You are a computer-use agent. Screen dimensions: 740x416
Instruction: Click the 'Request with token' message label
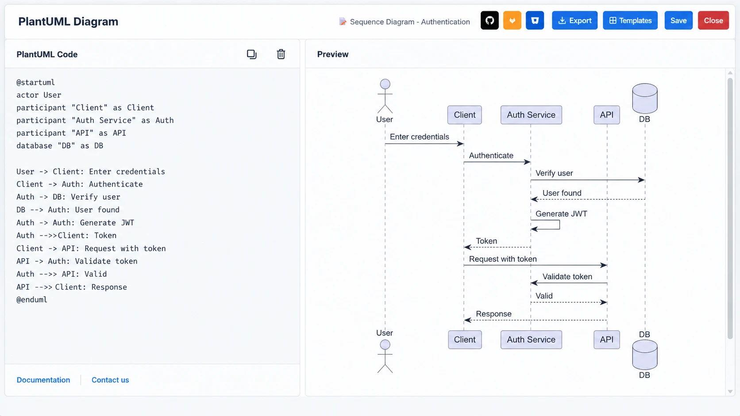click(x=503, y=259)
